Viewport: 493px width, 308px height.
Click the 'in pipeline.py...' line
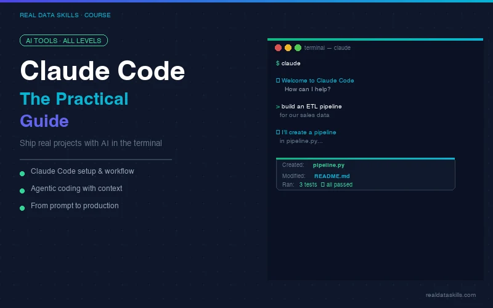301,141
